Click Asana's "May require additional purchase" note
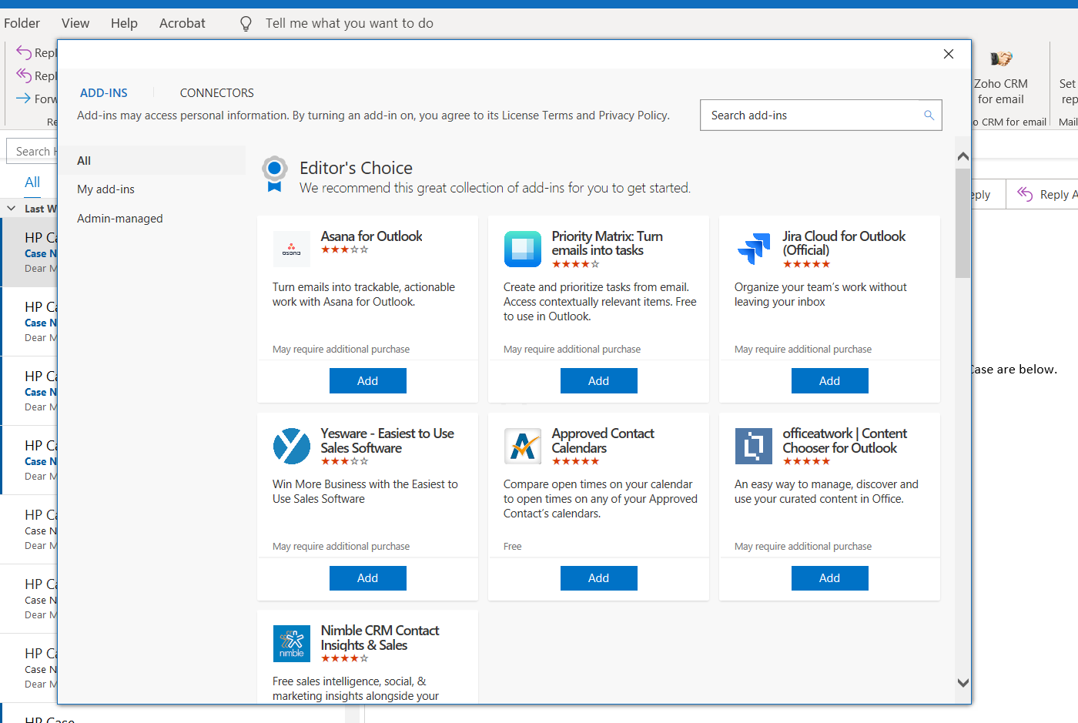 tap(341, 350)
